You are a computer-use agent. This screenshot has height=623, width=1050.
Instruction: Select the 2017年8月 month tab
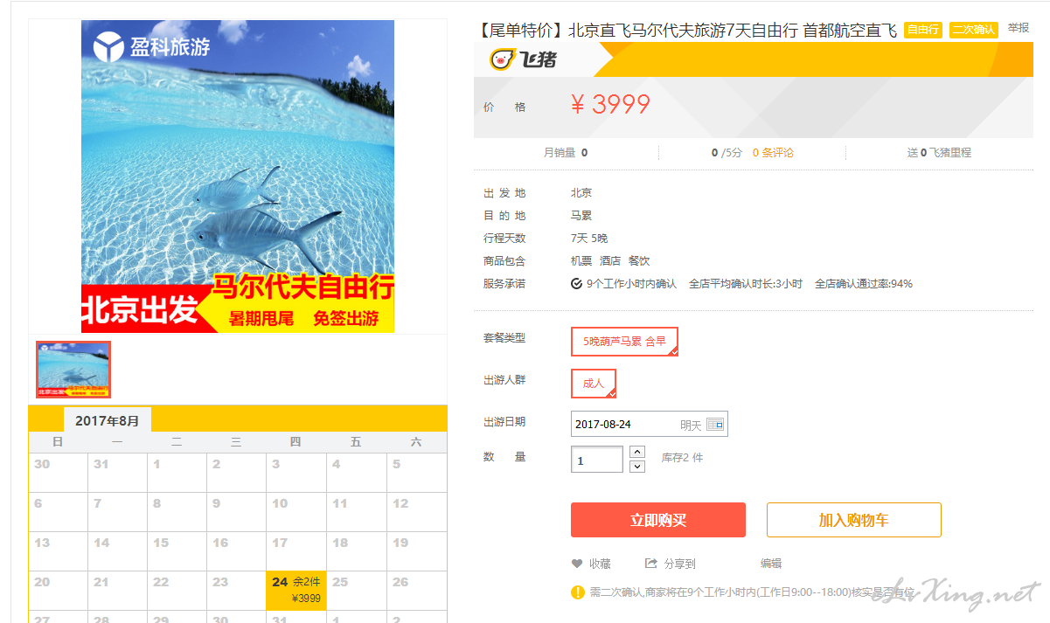click(x=108, y=420)
